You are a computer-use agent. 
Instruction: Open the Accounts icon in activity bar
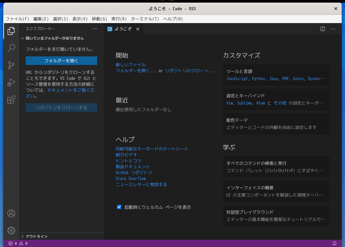point(11,213)
